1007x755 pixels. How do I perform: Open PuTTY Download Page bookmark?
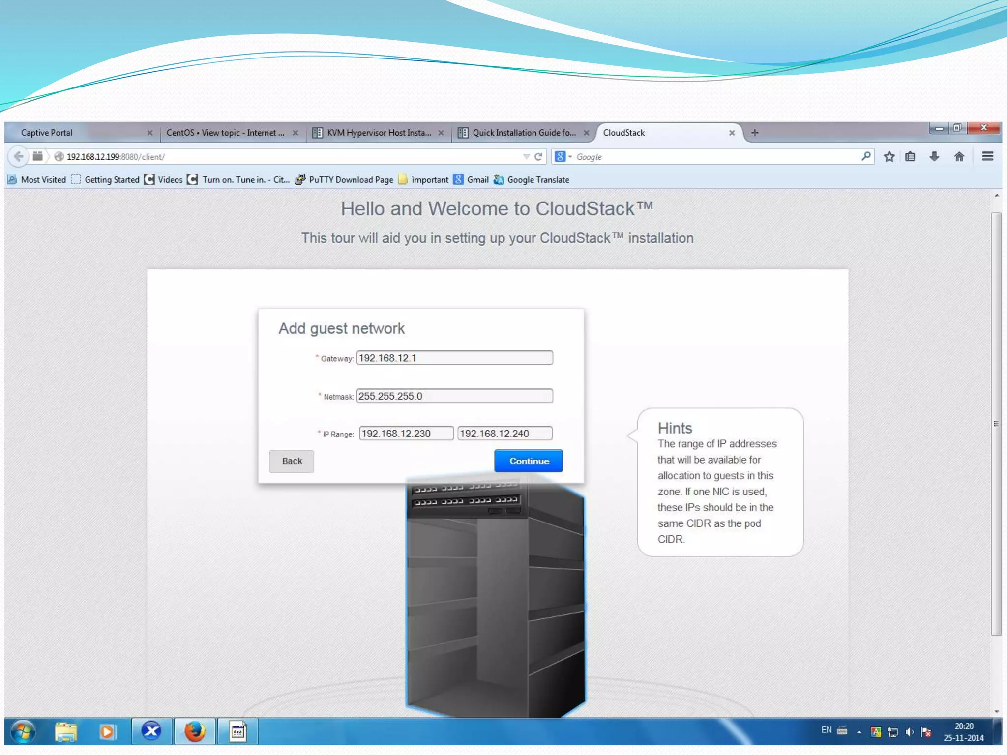(x=351, y=180)
